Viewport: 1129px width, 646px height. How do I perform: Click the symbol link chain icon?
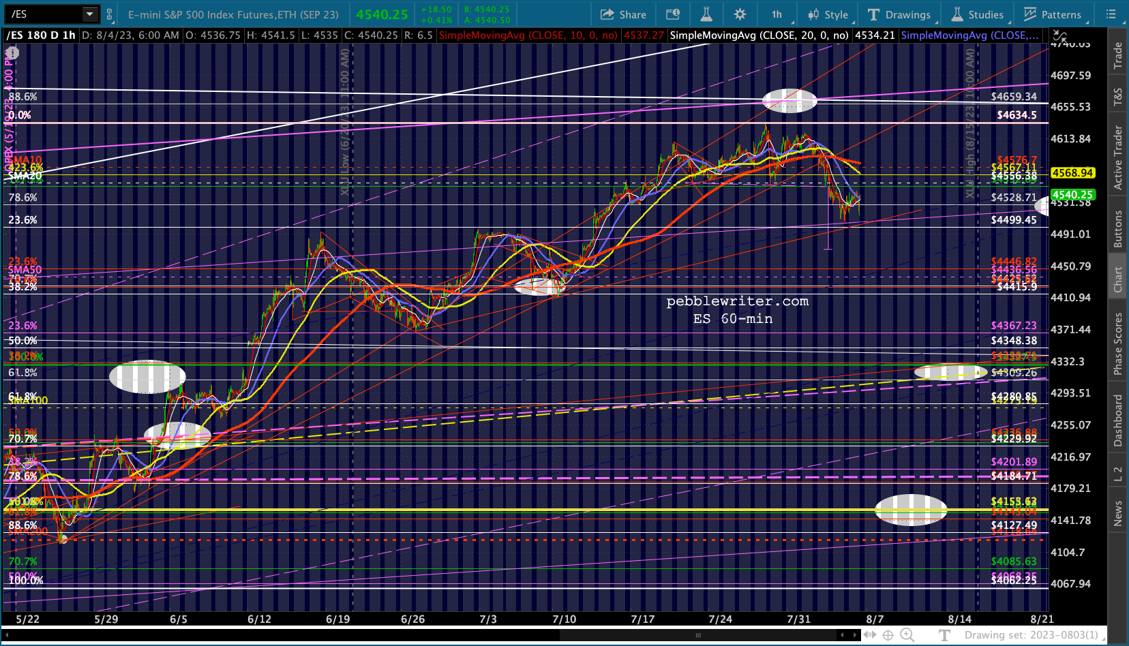coord(109,14)
